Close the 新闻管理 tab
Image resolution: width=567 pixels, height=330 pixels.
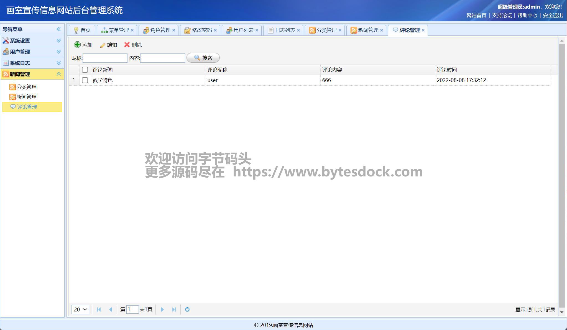pyautogui.click(x=382, y=30)
